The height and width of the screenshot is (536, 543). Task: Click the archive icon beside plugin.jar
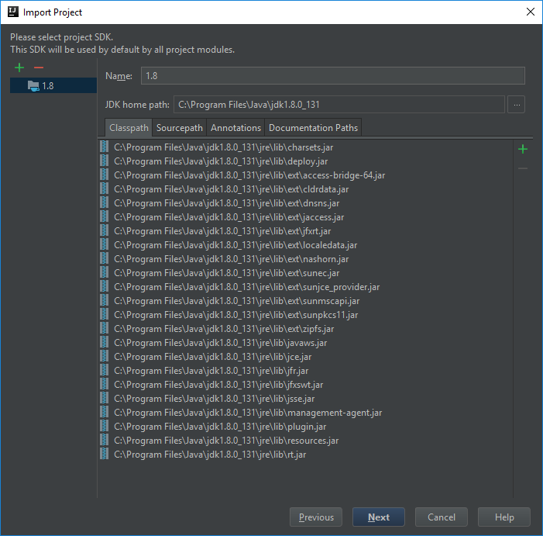tap(104, 426)
